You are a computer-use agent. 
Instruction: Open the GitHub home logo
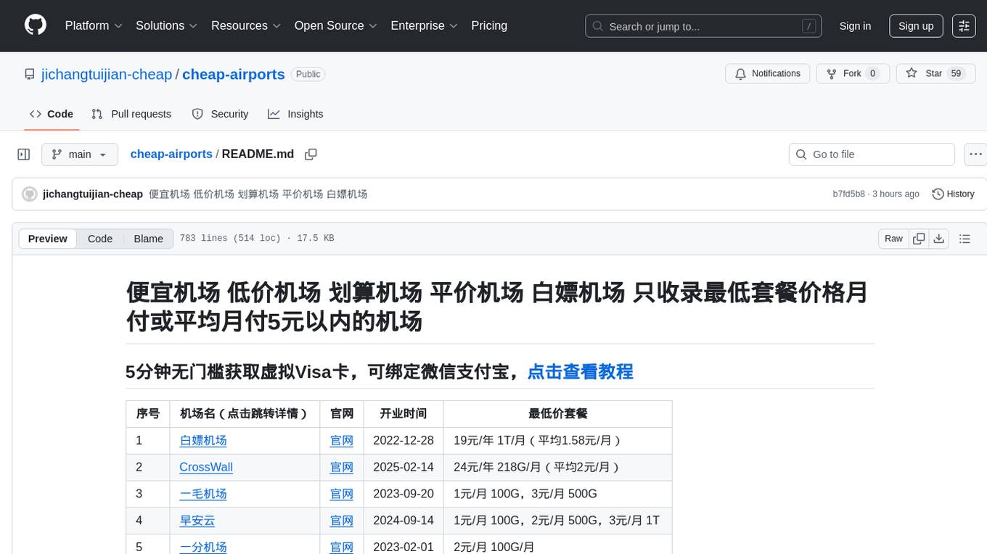coord(36,25)
